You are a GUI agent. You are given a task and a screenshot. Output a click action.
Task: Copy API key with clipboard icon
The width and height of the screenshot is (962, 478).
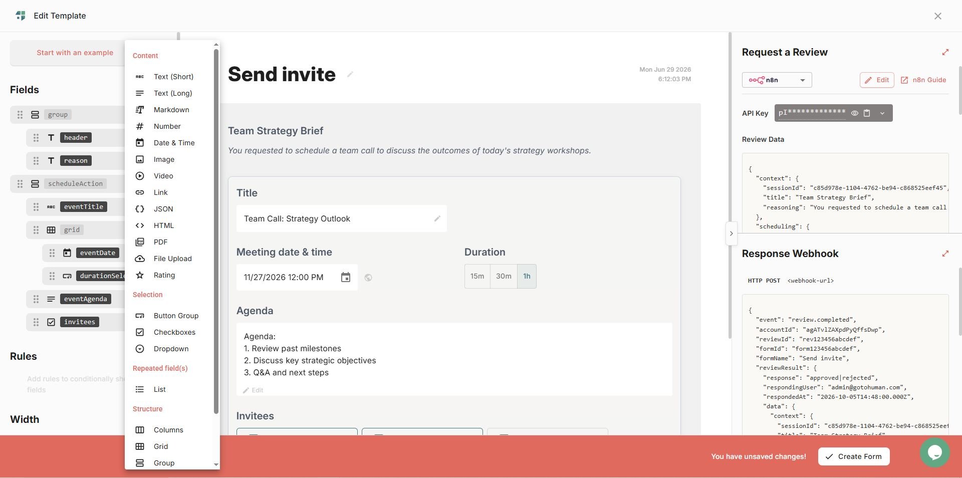867,113
